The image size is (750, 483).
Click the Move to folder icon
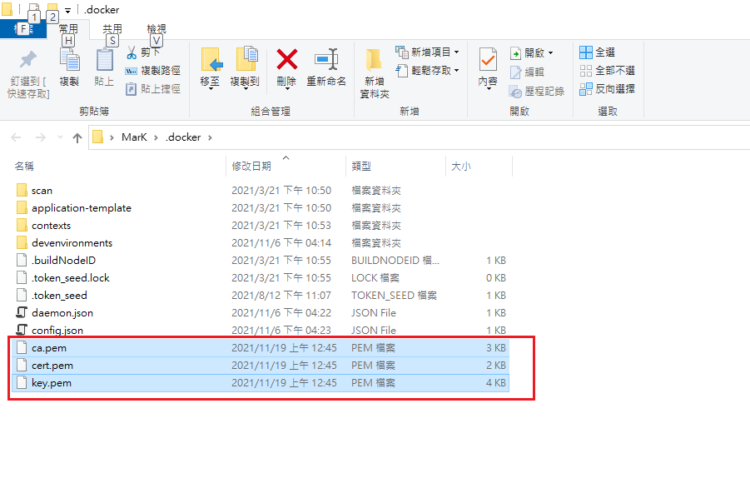coord(211,60)
